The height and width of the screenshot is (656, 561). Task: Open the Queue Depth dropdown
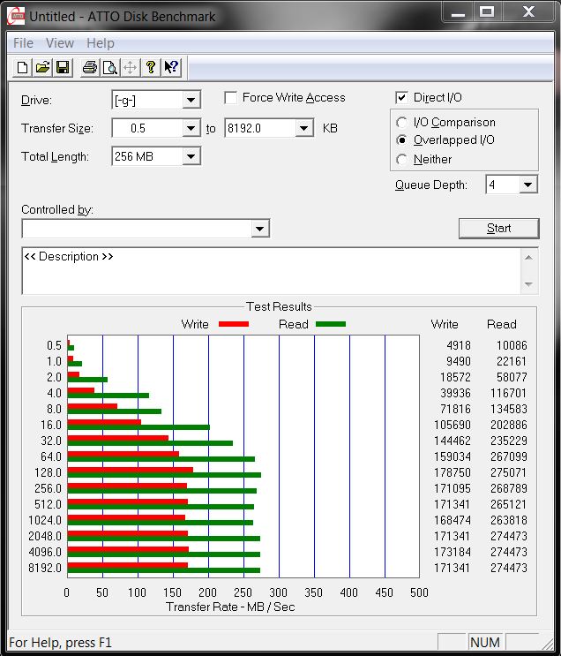[527, 185]
